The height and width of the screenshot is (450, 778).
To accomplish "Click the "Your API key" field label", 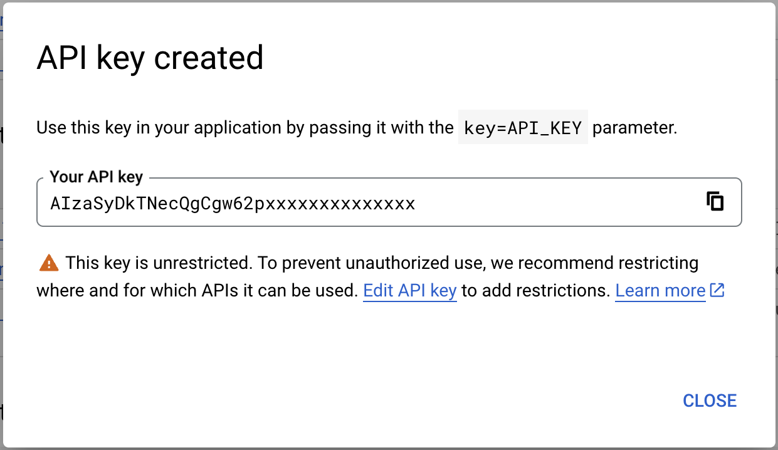I will click(x=96, y=177).
